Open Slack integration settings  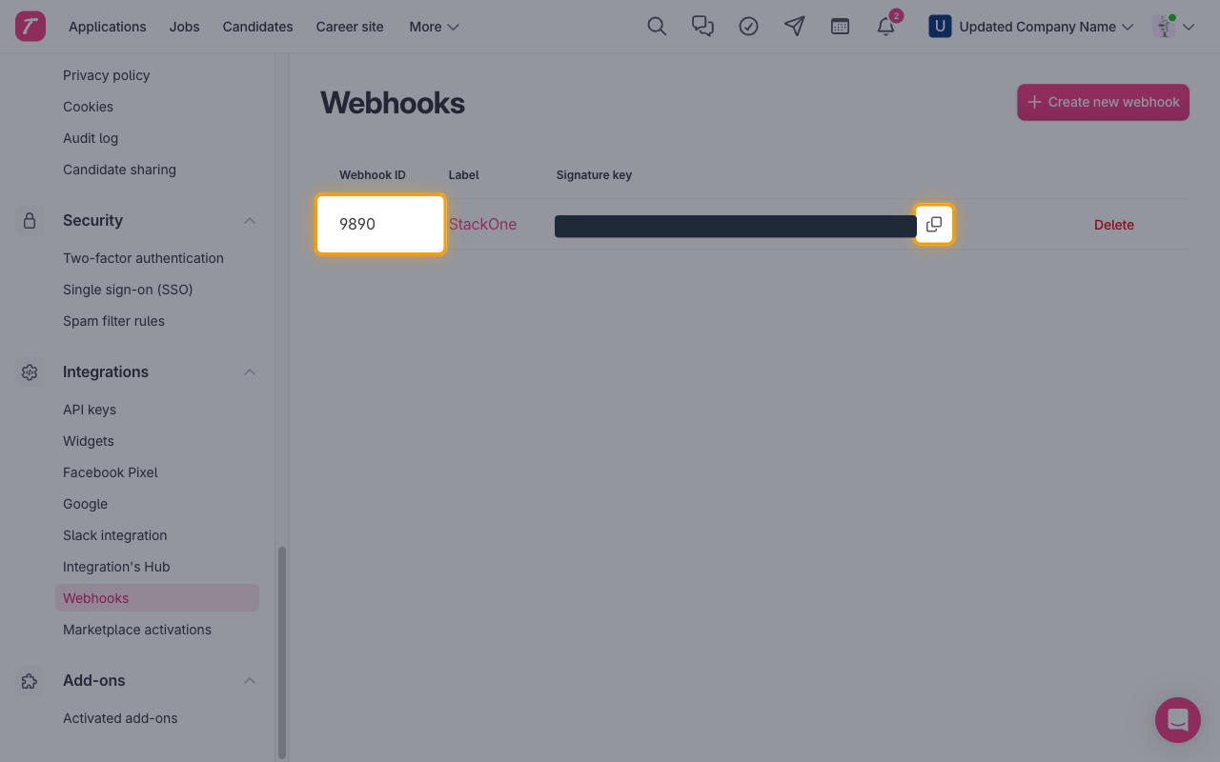click(114, 535)
